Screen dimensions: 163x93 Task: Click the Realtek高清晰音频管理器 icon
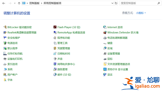coord(5,33)
